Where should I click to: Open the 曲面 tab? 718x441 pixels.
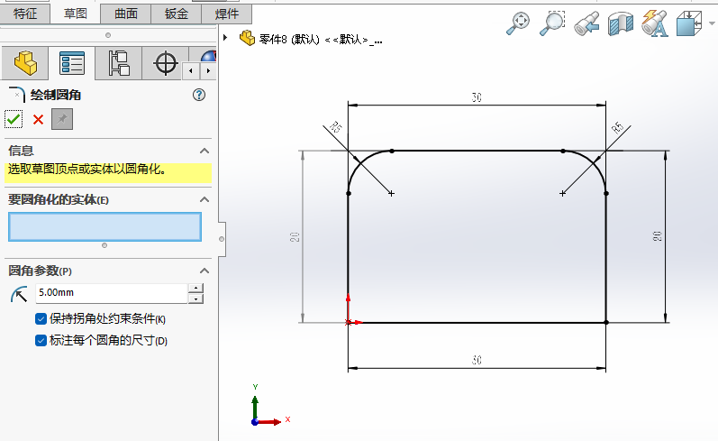(126, 14)
